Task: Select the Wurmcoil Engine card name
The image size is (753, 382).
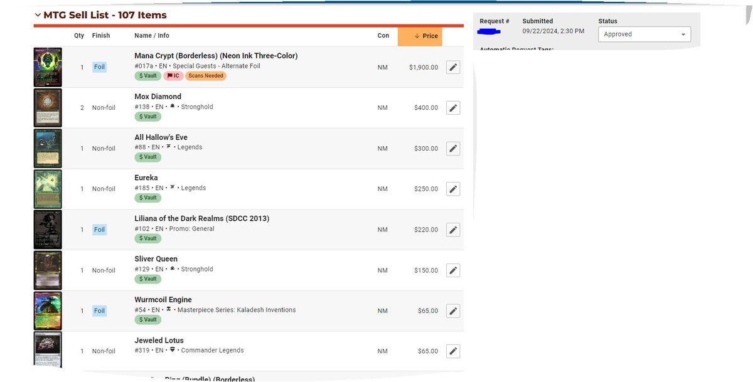Action: [163, 300]
